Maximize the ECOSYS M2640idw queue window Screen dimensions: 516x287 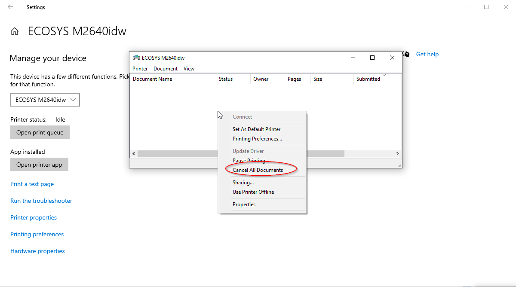pyautogui.click(x=372, y=58)
